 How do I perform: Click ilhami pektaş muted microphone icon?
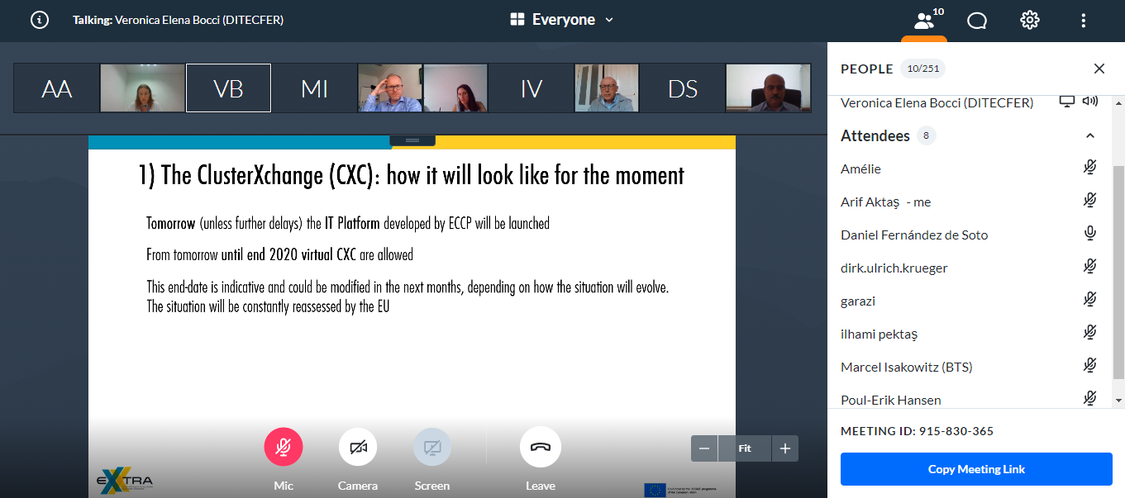pyautogui.click(x=1089, y=334)
